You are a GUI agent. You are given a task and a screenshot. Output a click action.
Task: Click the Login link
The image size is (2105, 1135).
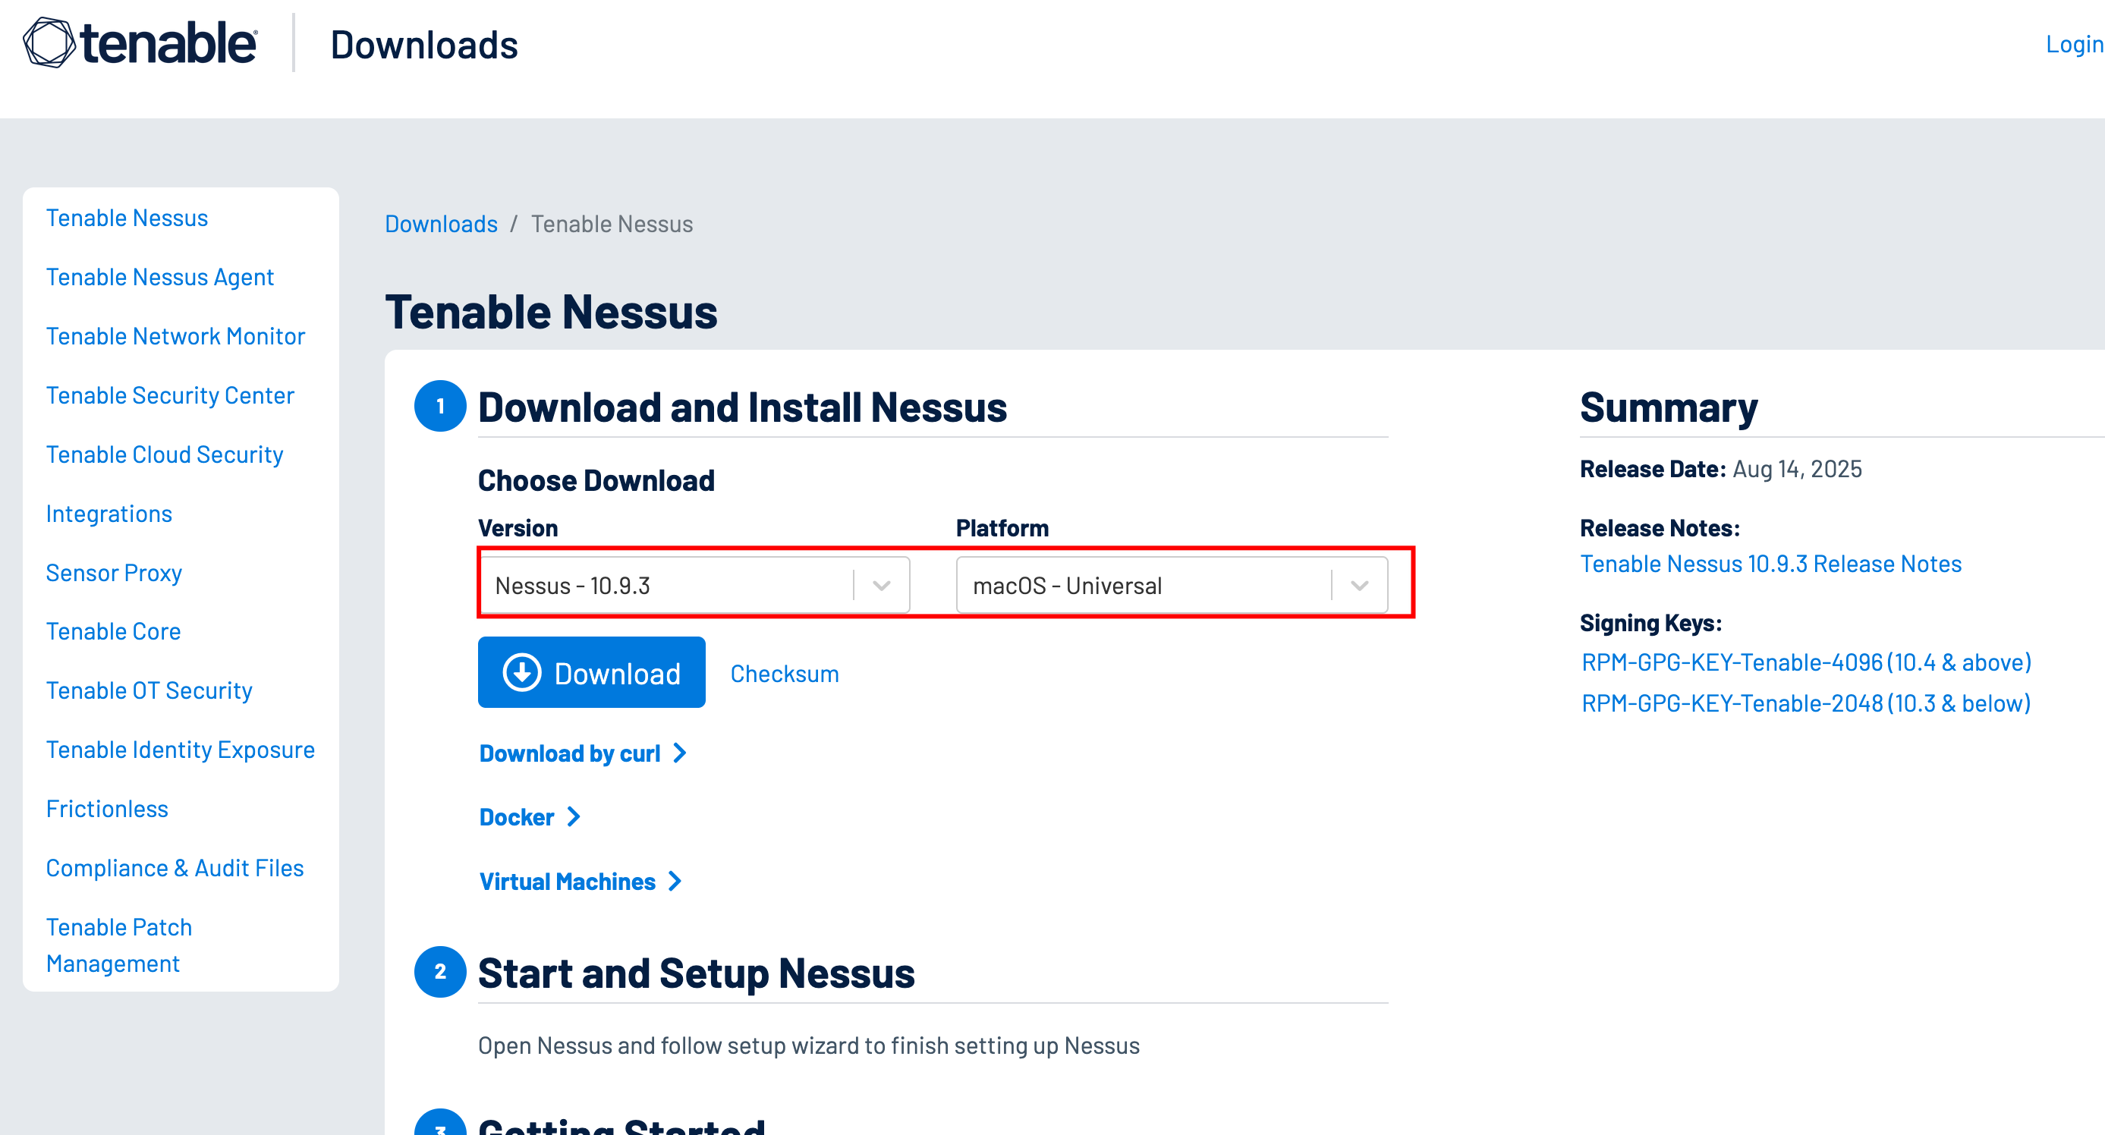2072,44
